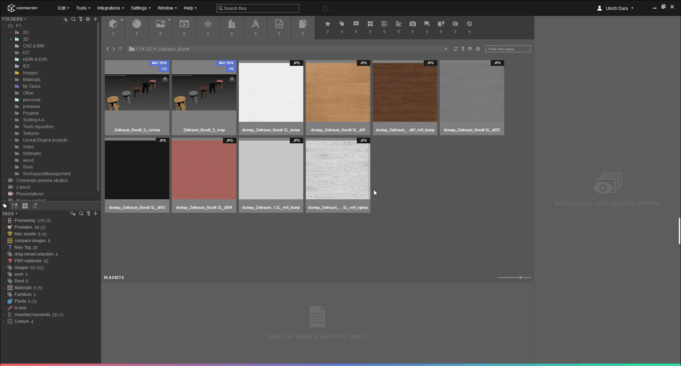Expand the Previewing tag group
Viewport: 681px width, 366px height.
(x=4, y=221)
